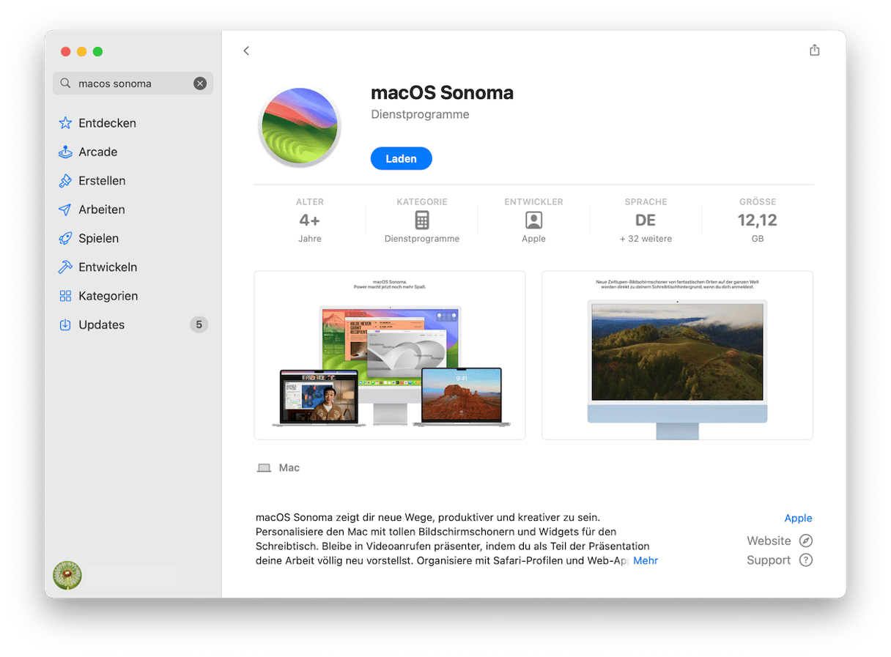Go to the Entwickeln section
891x657 pixels.
[x=108, y=267]
